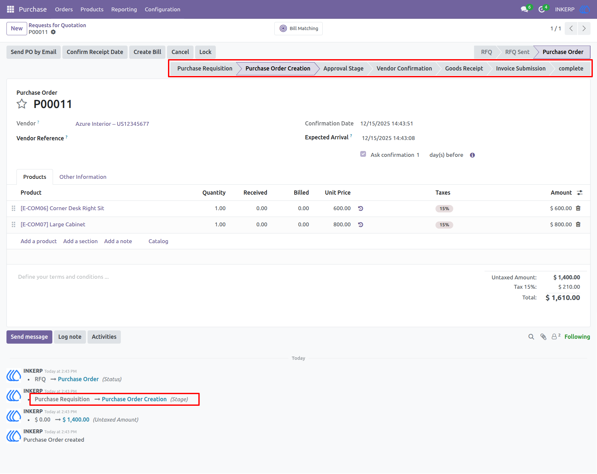Open column options toggle beside Amount
Screen dimensions: 597x474
pos(580,193)
